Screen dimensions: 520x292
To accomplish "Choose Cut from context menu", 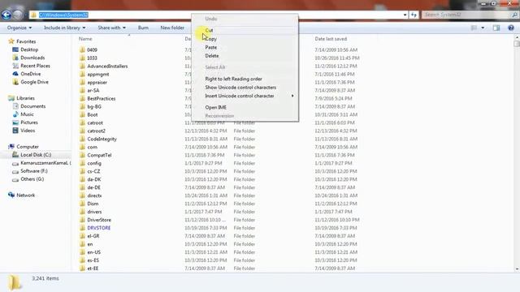I will [245, 30].
